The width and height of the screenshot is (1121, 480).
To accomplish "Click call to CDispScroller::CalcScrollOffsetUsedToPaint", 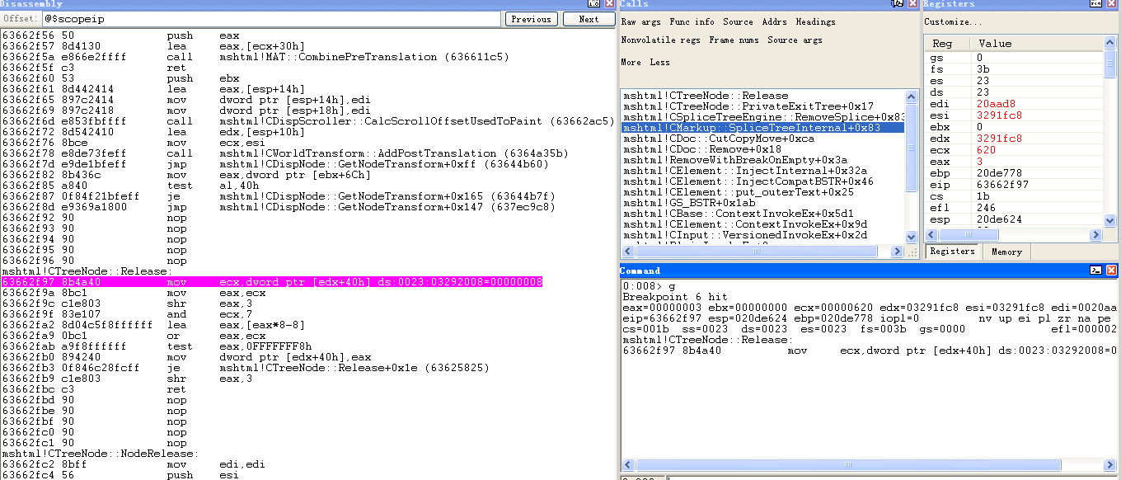I will tap(307, 121).
